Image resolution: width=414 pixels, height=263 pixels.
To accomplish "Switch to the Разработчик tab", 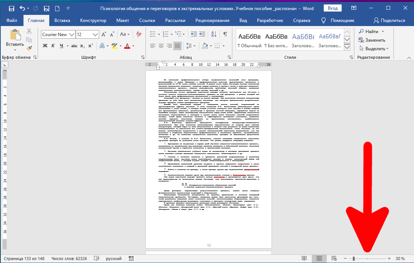I will pos(270,20).
